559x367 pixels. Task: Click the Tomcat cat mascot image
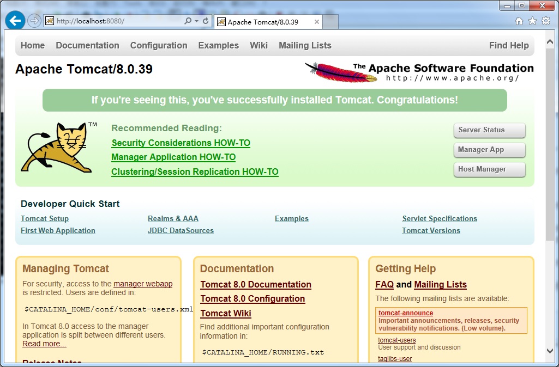(57, 148)
